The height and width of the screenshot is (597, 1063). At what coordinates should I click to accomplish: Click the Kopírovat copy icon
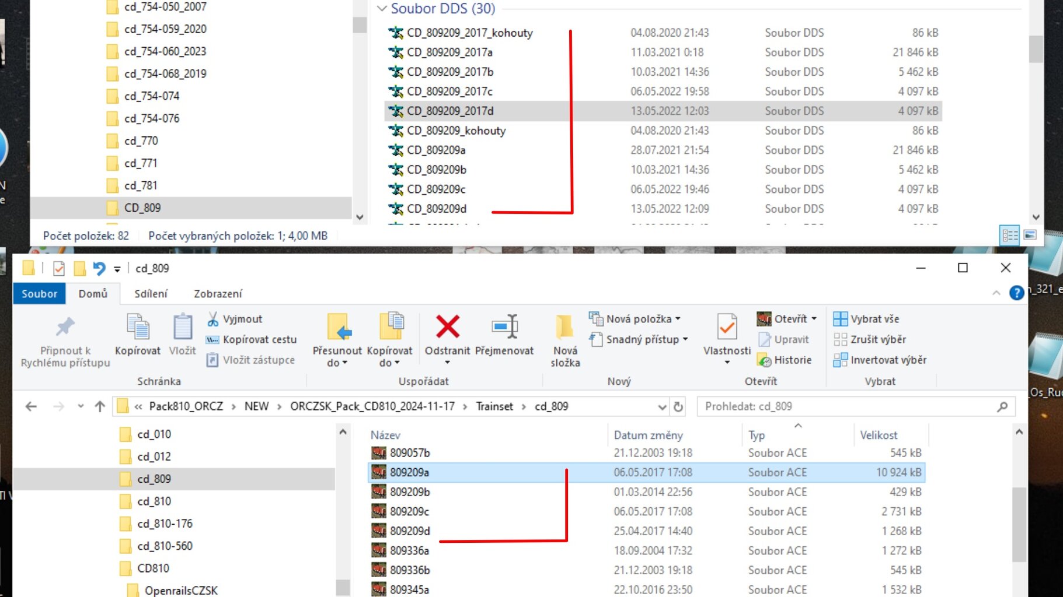click(138, 327)
